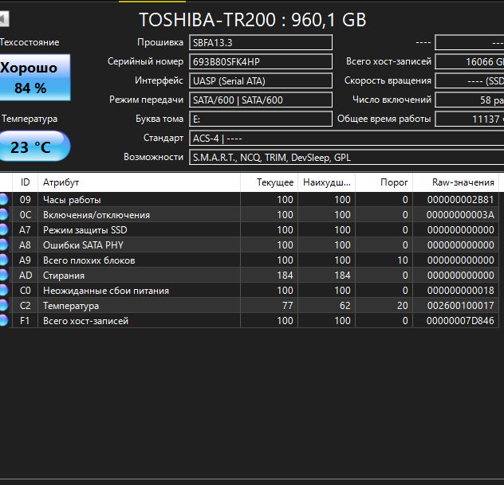Select the Ошибки SATA PHY attribute row
504x485 pixels.
249,245
